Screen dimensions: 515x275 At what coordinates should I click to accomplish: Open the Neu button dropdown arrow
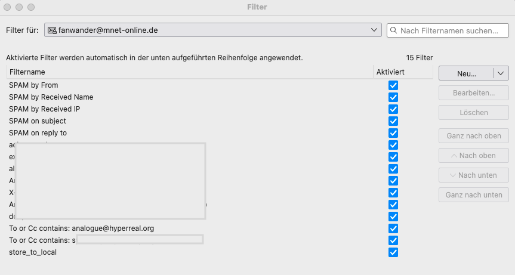pyautogui.click(x=501, y=73)
